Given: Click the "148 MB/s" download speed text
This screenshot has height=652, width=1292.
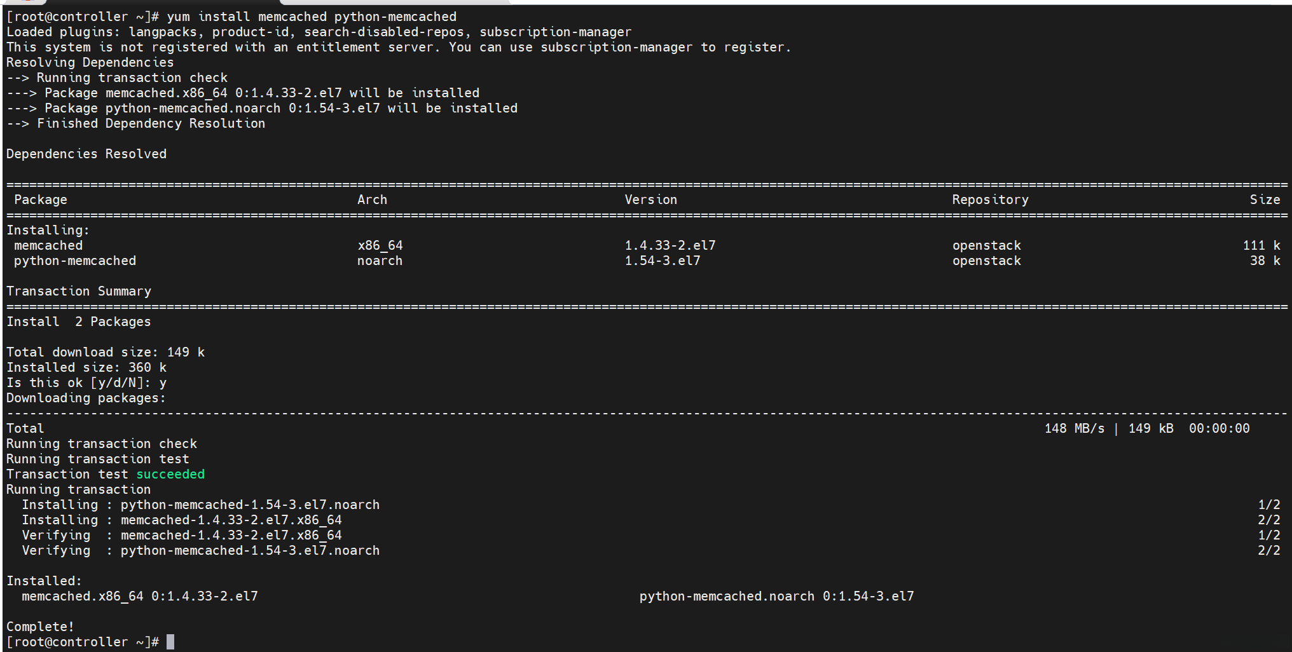Looking at the screenshot, I should pyautogui.click(x=1075, y=428).
